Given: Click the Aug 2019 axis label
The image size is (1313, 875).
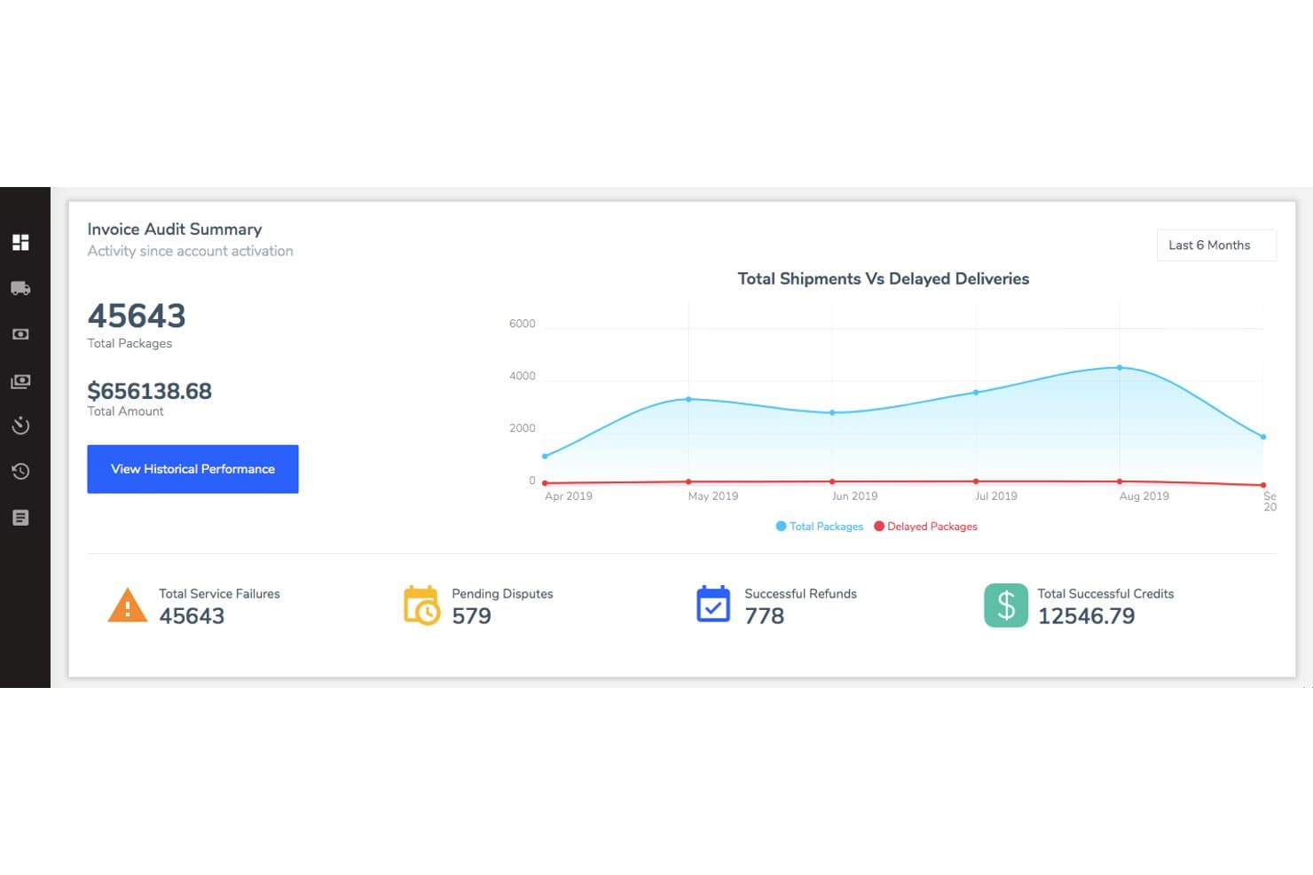Looking at the screenshot, I should [1144, 496].
